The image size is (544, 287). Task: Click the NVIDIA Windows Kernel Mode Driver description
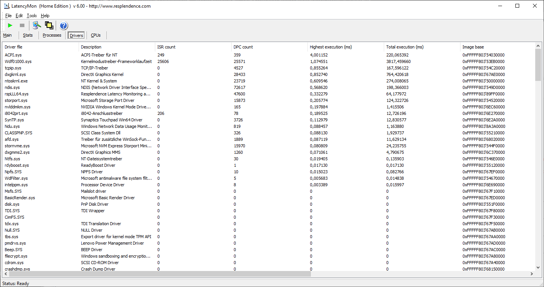[x=116, y=107]
